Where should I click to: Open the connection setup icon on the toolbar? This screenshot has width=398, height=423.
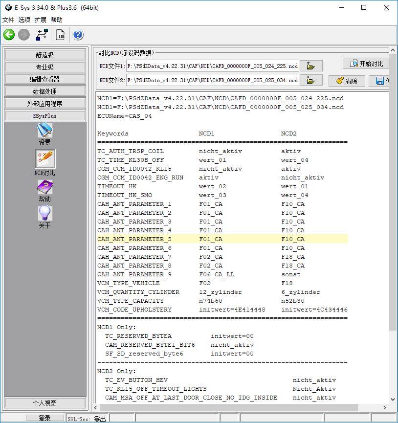pos(42,35)
